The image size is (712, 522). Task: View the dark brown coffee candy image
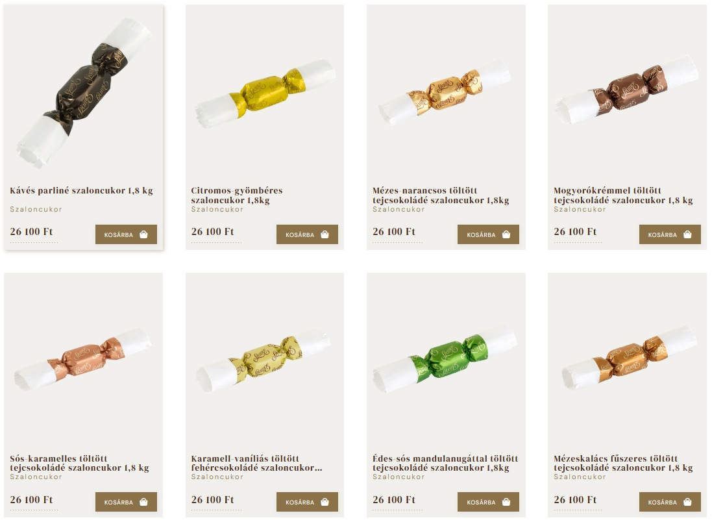(x=84, y=93)
